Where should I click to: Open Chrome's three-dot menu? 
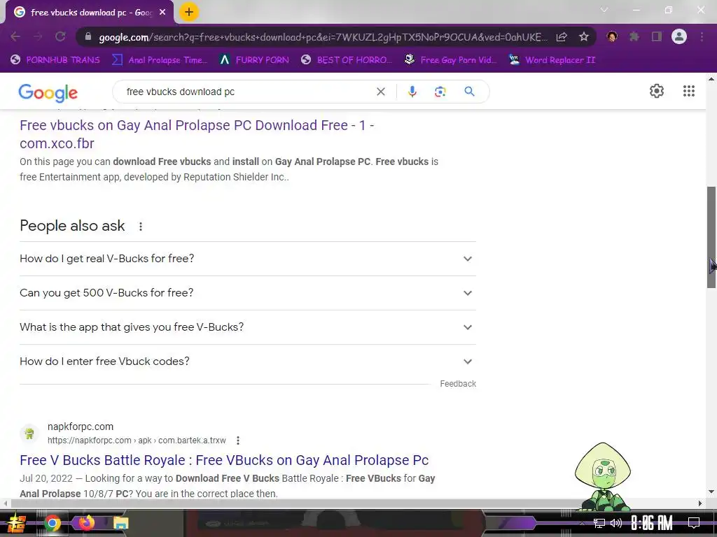(702, 36)
